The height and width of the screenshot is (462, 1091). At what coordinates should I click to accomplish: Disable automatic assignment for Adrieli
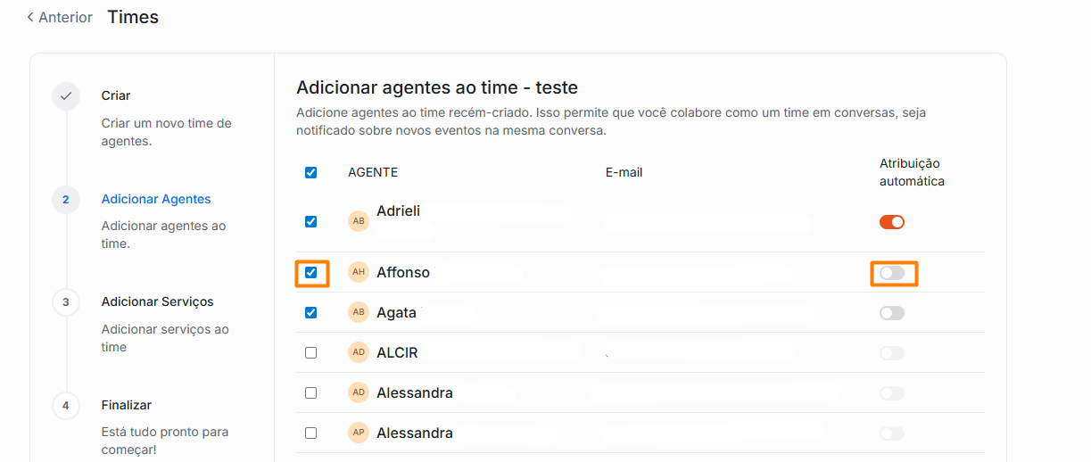(x=892, y=222)
